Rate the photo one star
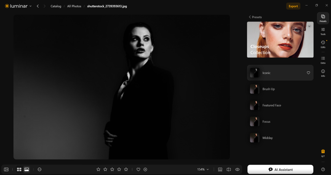 (98, 169)
